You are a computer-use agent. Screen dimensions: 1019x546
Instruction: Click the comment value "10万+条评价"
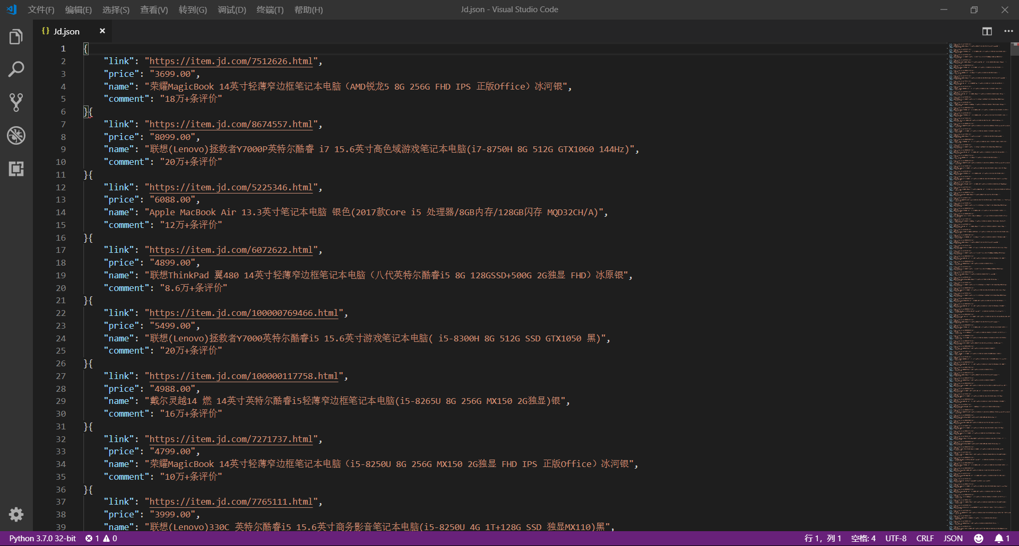pyautogui.click(x=191, y=477)
